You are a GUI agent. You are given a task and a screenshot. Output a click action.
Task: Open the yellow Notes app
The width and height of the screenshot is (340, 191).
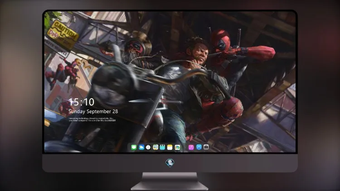click(170, 148)
